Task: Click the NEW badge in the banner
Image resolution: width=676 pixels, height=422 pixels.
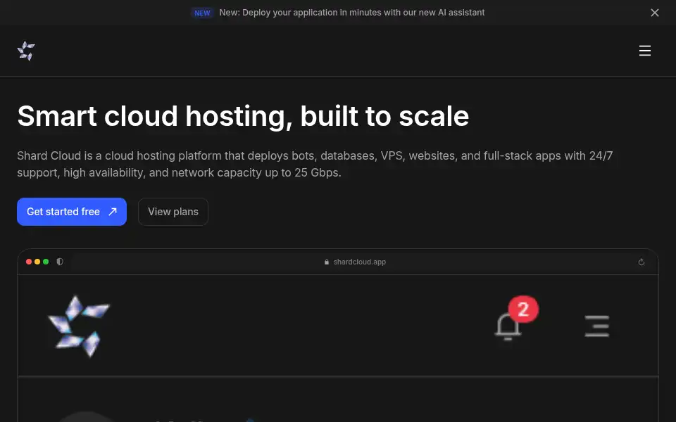Action: coord(202,13)
